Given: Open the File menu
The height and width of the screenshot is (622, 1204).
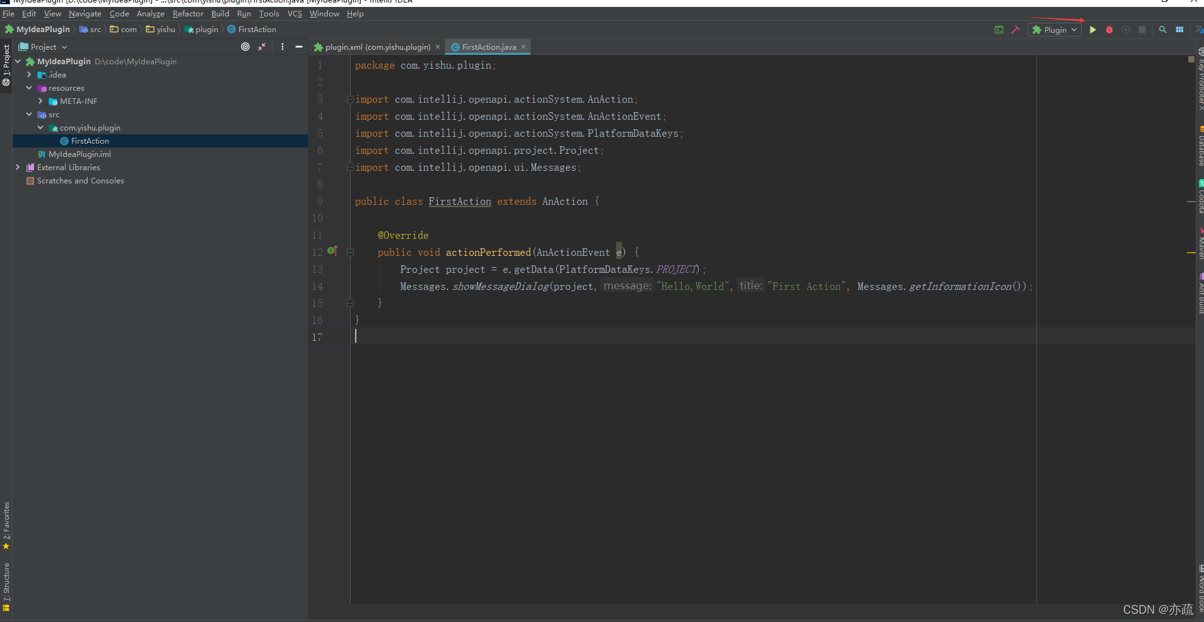Looking at the screenshot, I should coord(8,13).
